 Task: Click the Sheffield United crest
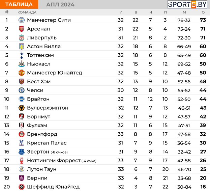click(22, 187)
